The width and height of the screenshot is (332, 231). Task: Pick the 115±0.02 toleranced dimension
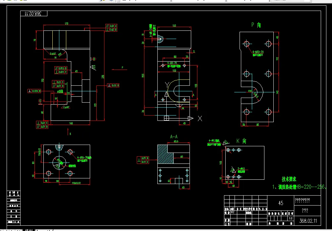tap(76, 183)
